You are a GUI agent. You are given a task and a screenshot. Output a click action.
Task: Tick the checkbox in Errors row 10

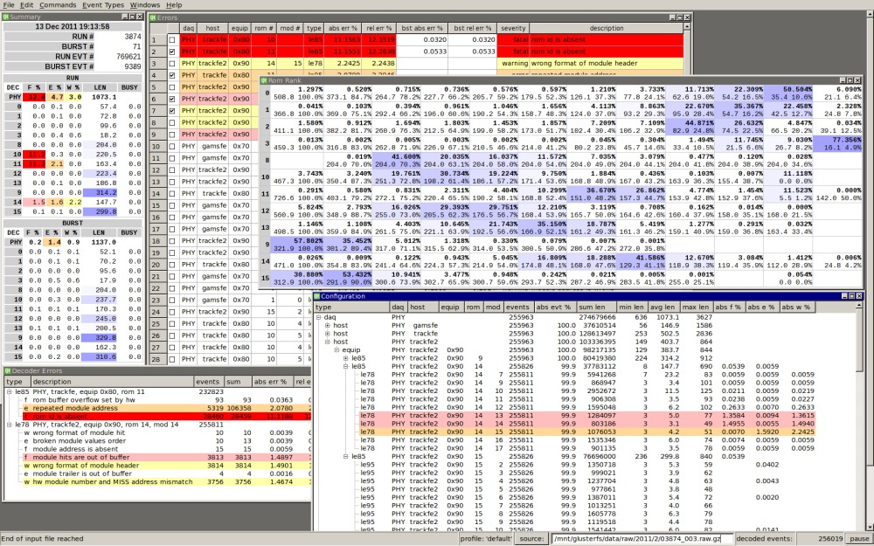coord(172,147)
